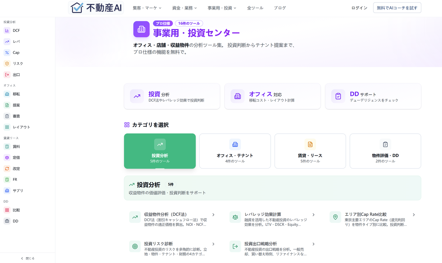The image size is (442, 263).
Task: Open the 出口 exit icon in sidebar
Action: pyautogui.click(x=7, y=75)
